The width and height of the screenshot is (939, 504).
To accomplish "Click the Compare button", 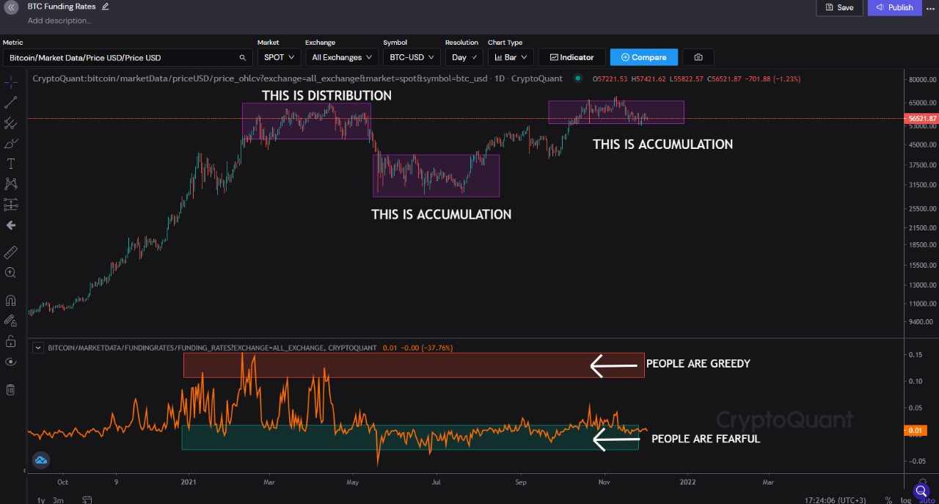I will tap(643, 56).
